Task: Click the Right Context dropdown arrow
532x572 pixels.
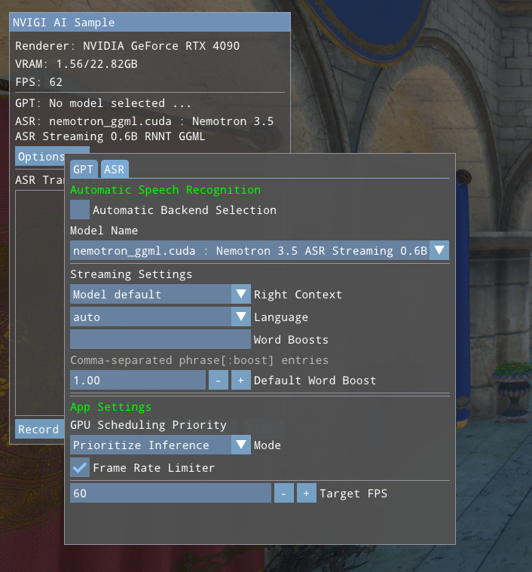Action: [x=241, y=294]
